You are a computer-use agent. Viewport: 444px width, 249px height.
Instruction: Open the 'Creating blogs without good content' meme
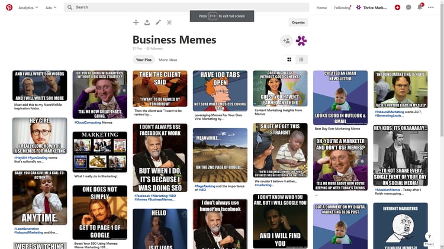point(280,88)
